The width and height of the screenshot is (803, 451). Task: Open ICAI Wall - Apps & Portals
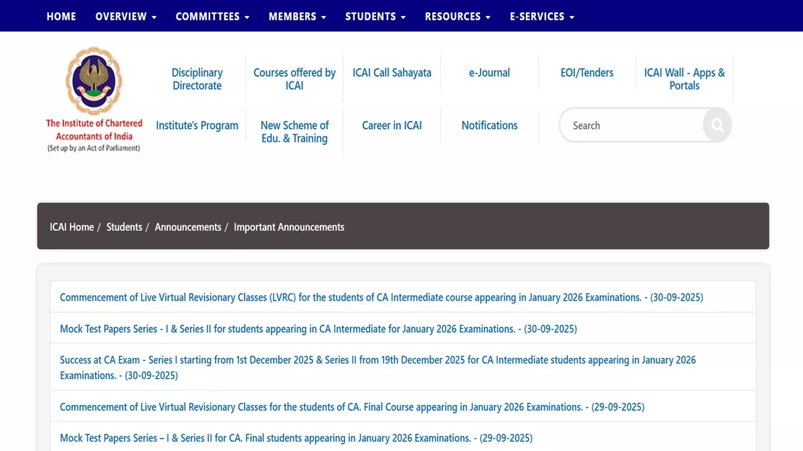pyautogui.click(x=685, y=79)
